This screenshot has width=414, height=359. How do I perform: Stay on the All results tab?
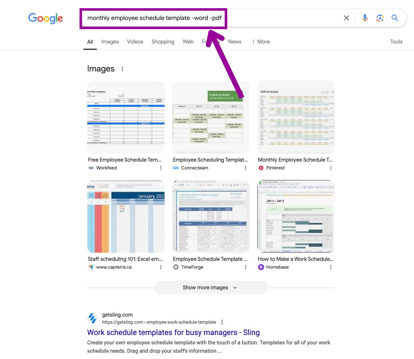pyautogui.click(x=90, y=42)
